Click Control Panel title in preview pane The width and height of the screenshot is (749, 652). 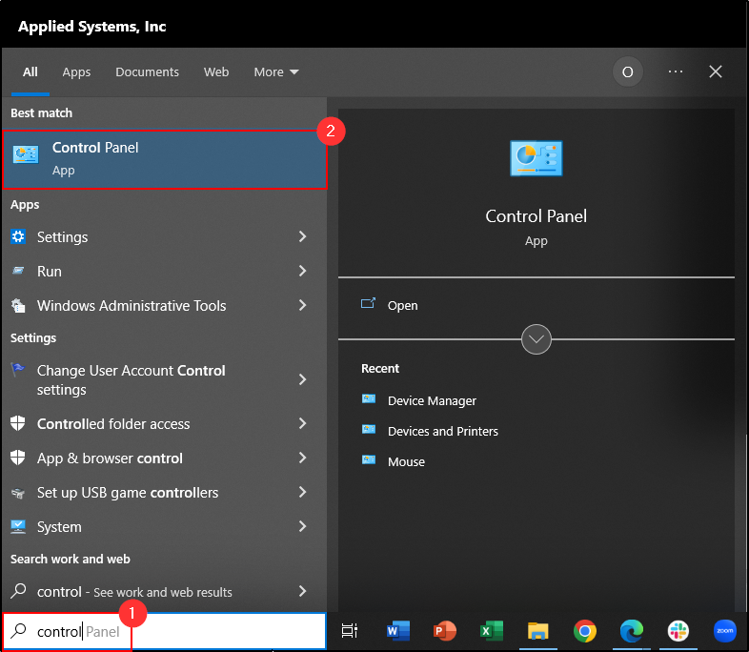[x=536, y=216]
